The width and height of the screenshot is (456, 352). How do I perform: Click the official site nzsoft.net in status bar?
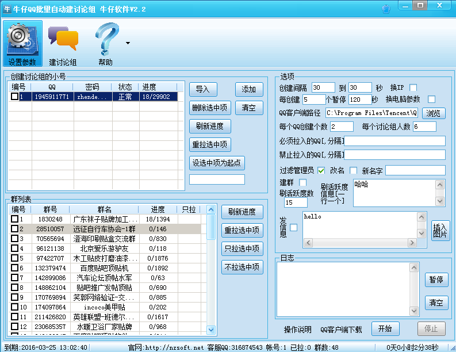(x=174, y=347)
